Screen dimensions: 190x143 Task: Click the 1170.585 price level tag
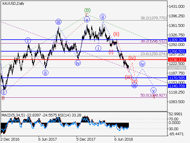pyautogui.click(x=177, y=78)
